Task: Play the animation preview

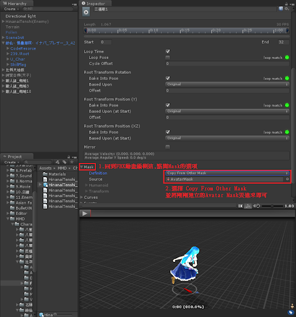Action: tap(85, 214)
